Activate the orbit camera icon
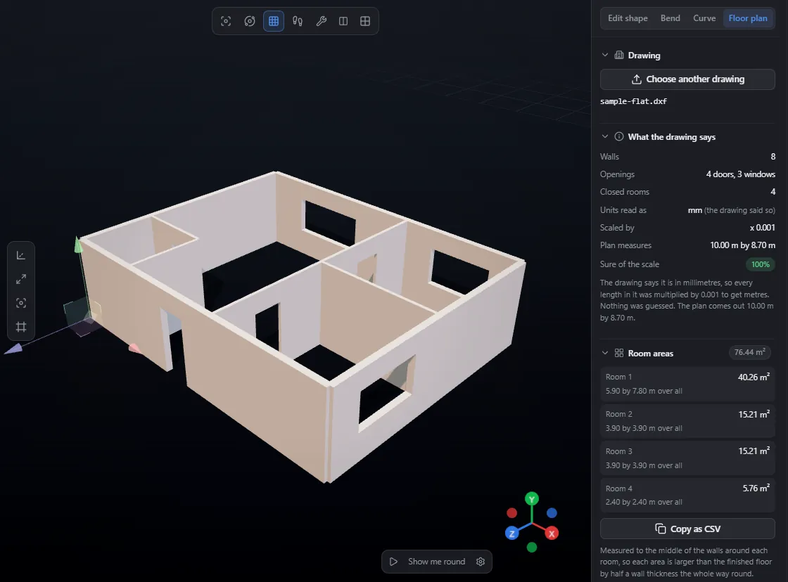 (x=250, y=21)
